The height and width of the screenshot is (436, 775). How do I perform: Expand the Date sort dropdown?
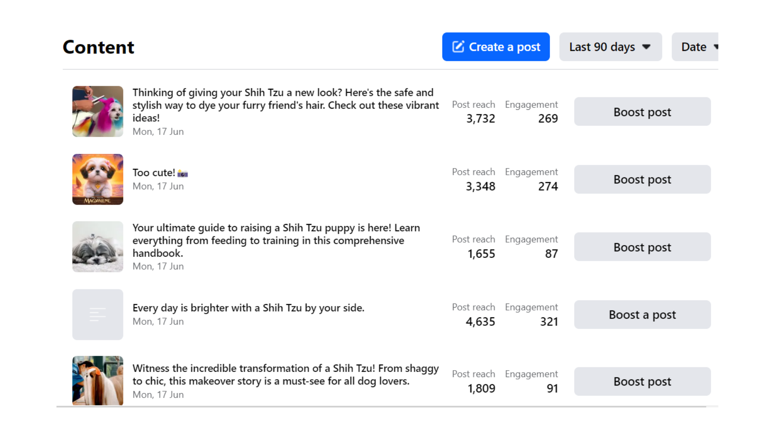[x=695, y=47]
